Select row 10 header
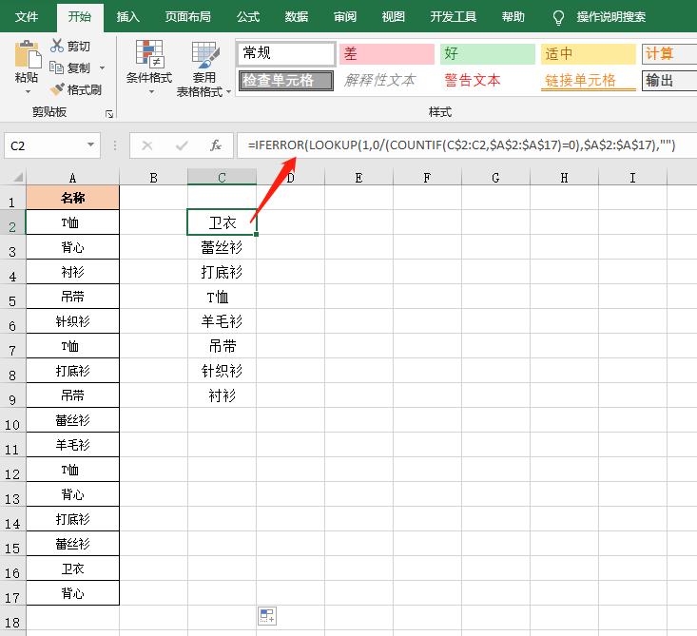Screen dimensions: 697x636 point(13,420)
